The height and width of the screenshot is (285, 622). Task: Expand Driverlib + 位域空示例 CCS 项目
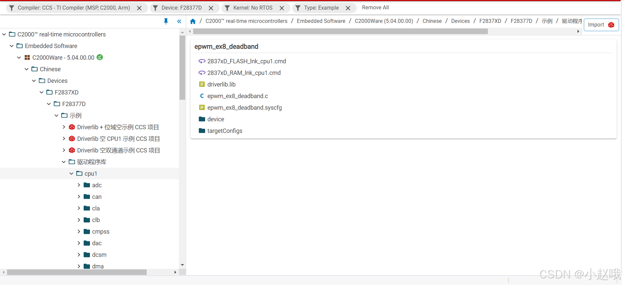point(64,127)
